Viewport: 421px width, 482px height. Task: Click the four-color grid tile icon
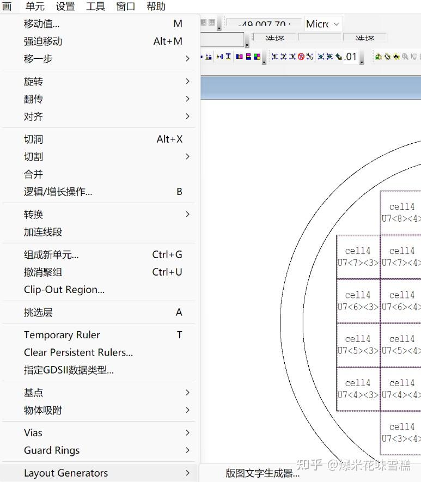click(257, 57)
